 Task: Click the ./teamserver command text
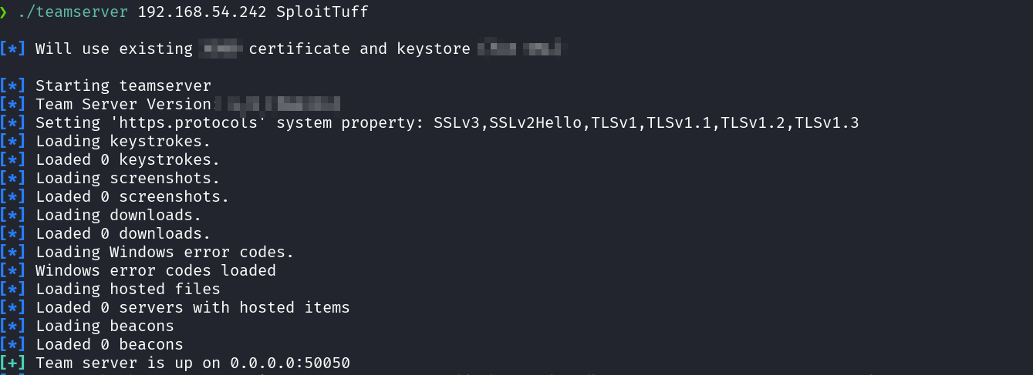coord(73,12)
